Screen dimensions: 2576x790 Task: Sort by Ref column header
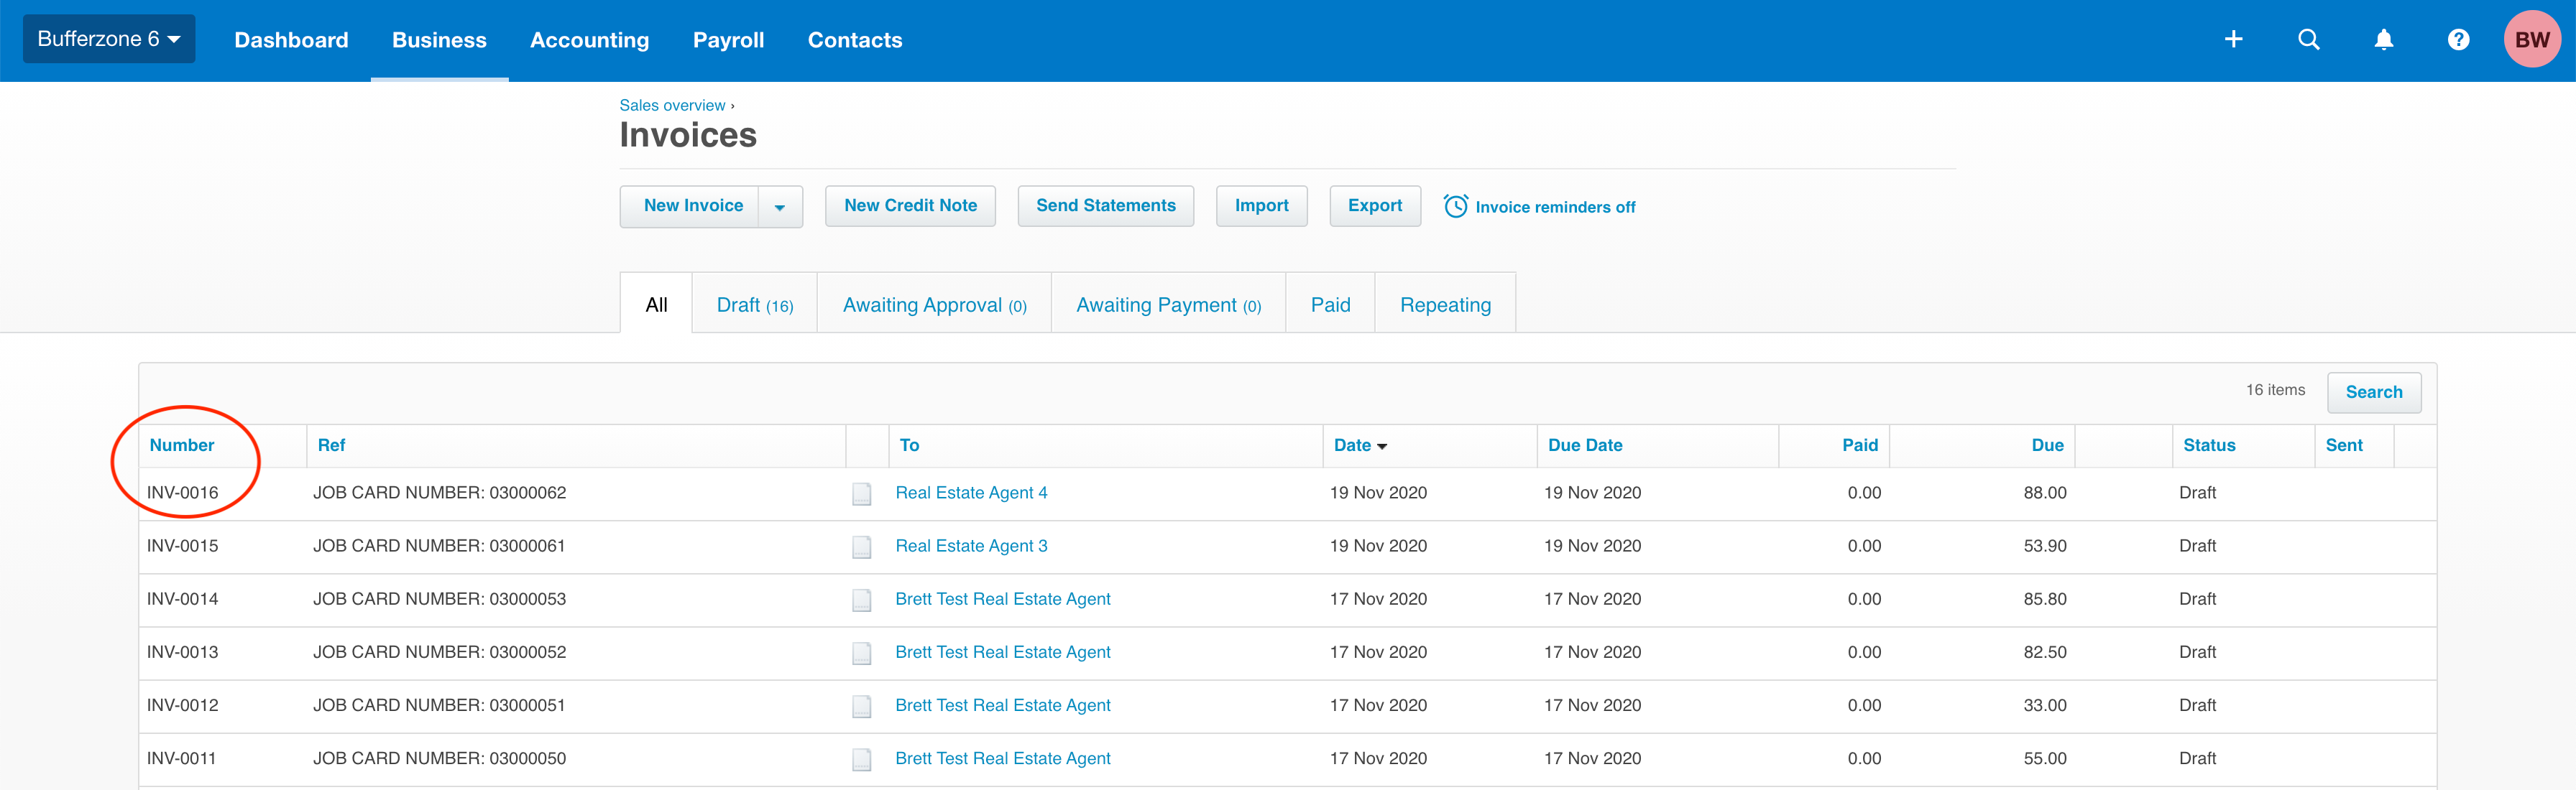[331, 445]
